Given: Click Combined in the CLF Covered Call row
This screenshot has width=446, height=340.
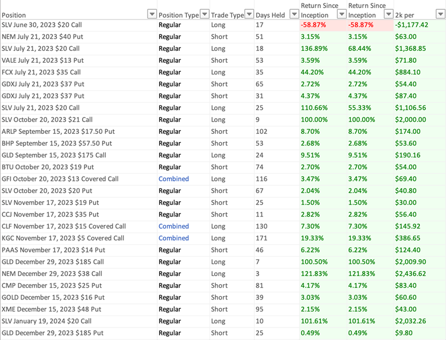Looking at the screenshot, I should 174,226.
